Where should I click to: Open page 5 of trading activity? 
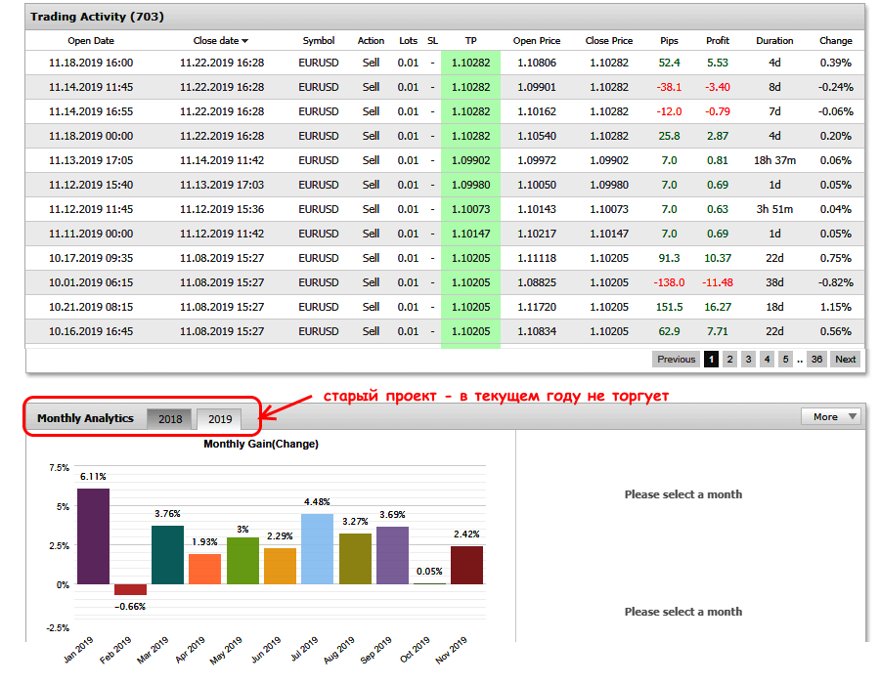point(785,360)
